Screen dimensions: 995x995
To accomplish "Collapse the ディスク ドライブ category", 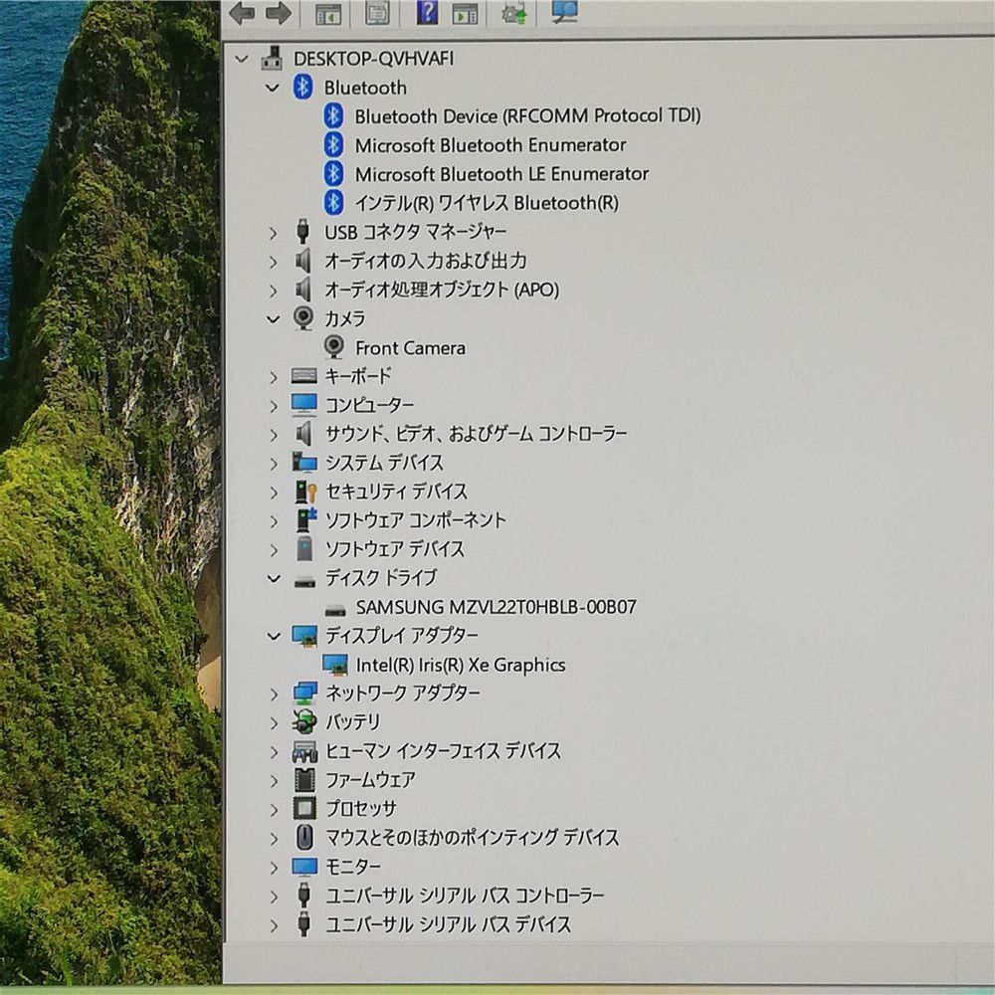I will click(274, 578).
